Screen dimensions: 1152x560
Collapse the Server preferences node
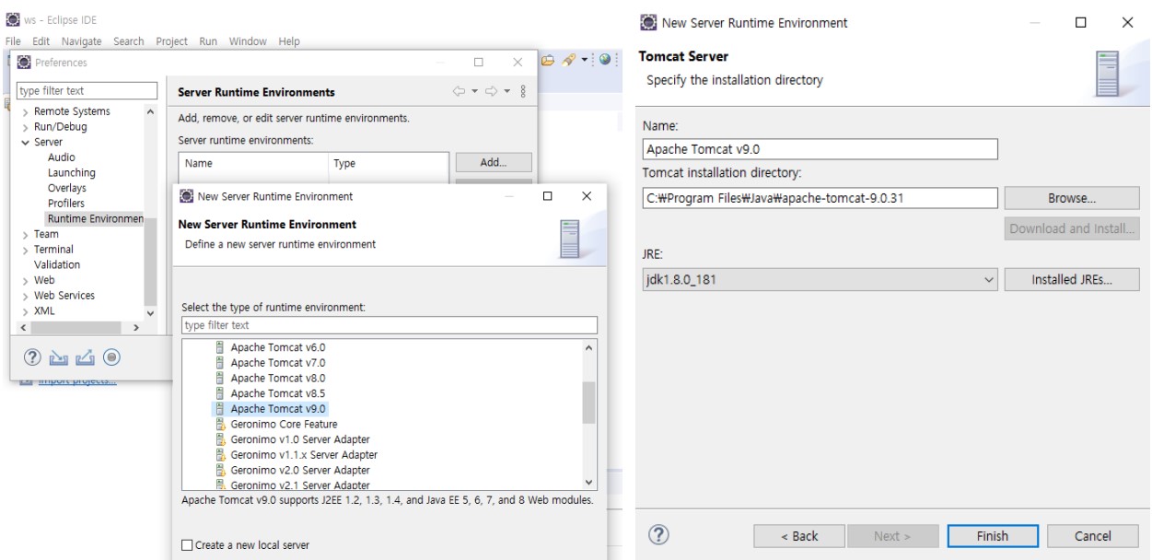(25, 143)
